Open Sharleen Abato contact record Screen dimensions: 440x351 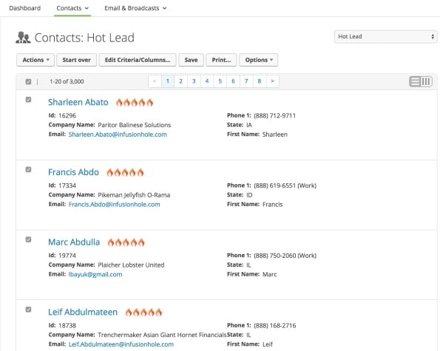pyautogui.click(x=78, y=102)
